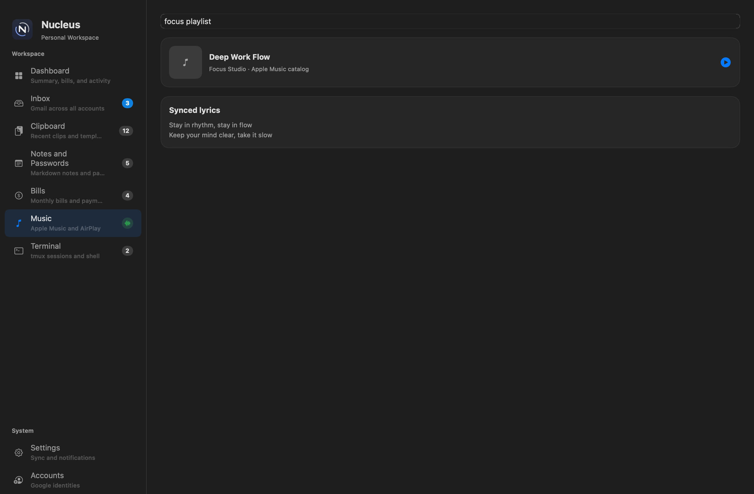Click 'Personal Workspace' label

point(70,38)
